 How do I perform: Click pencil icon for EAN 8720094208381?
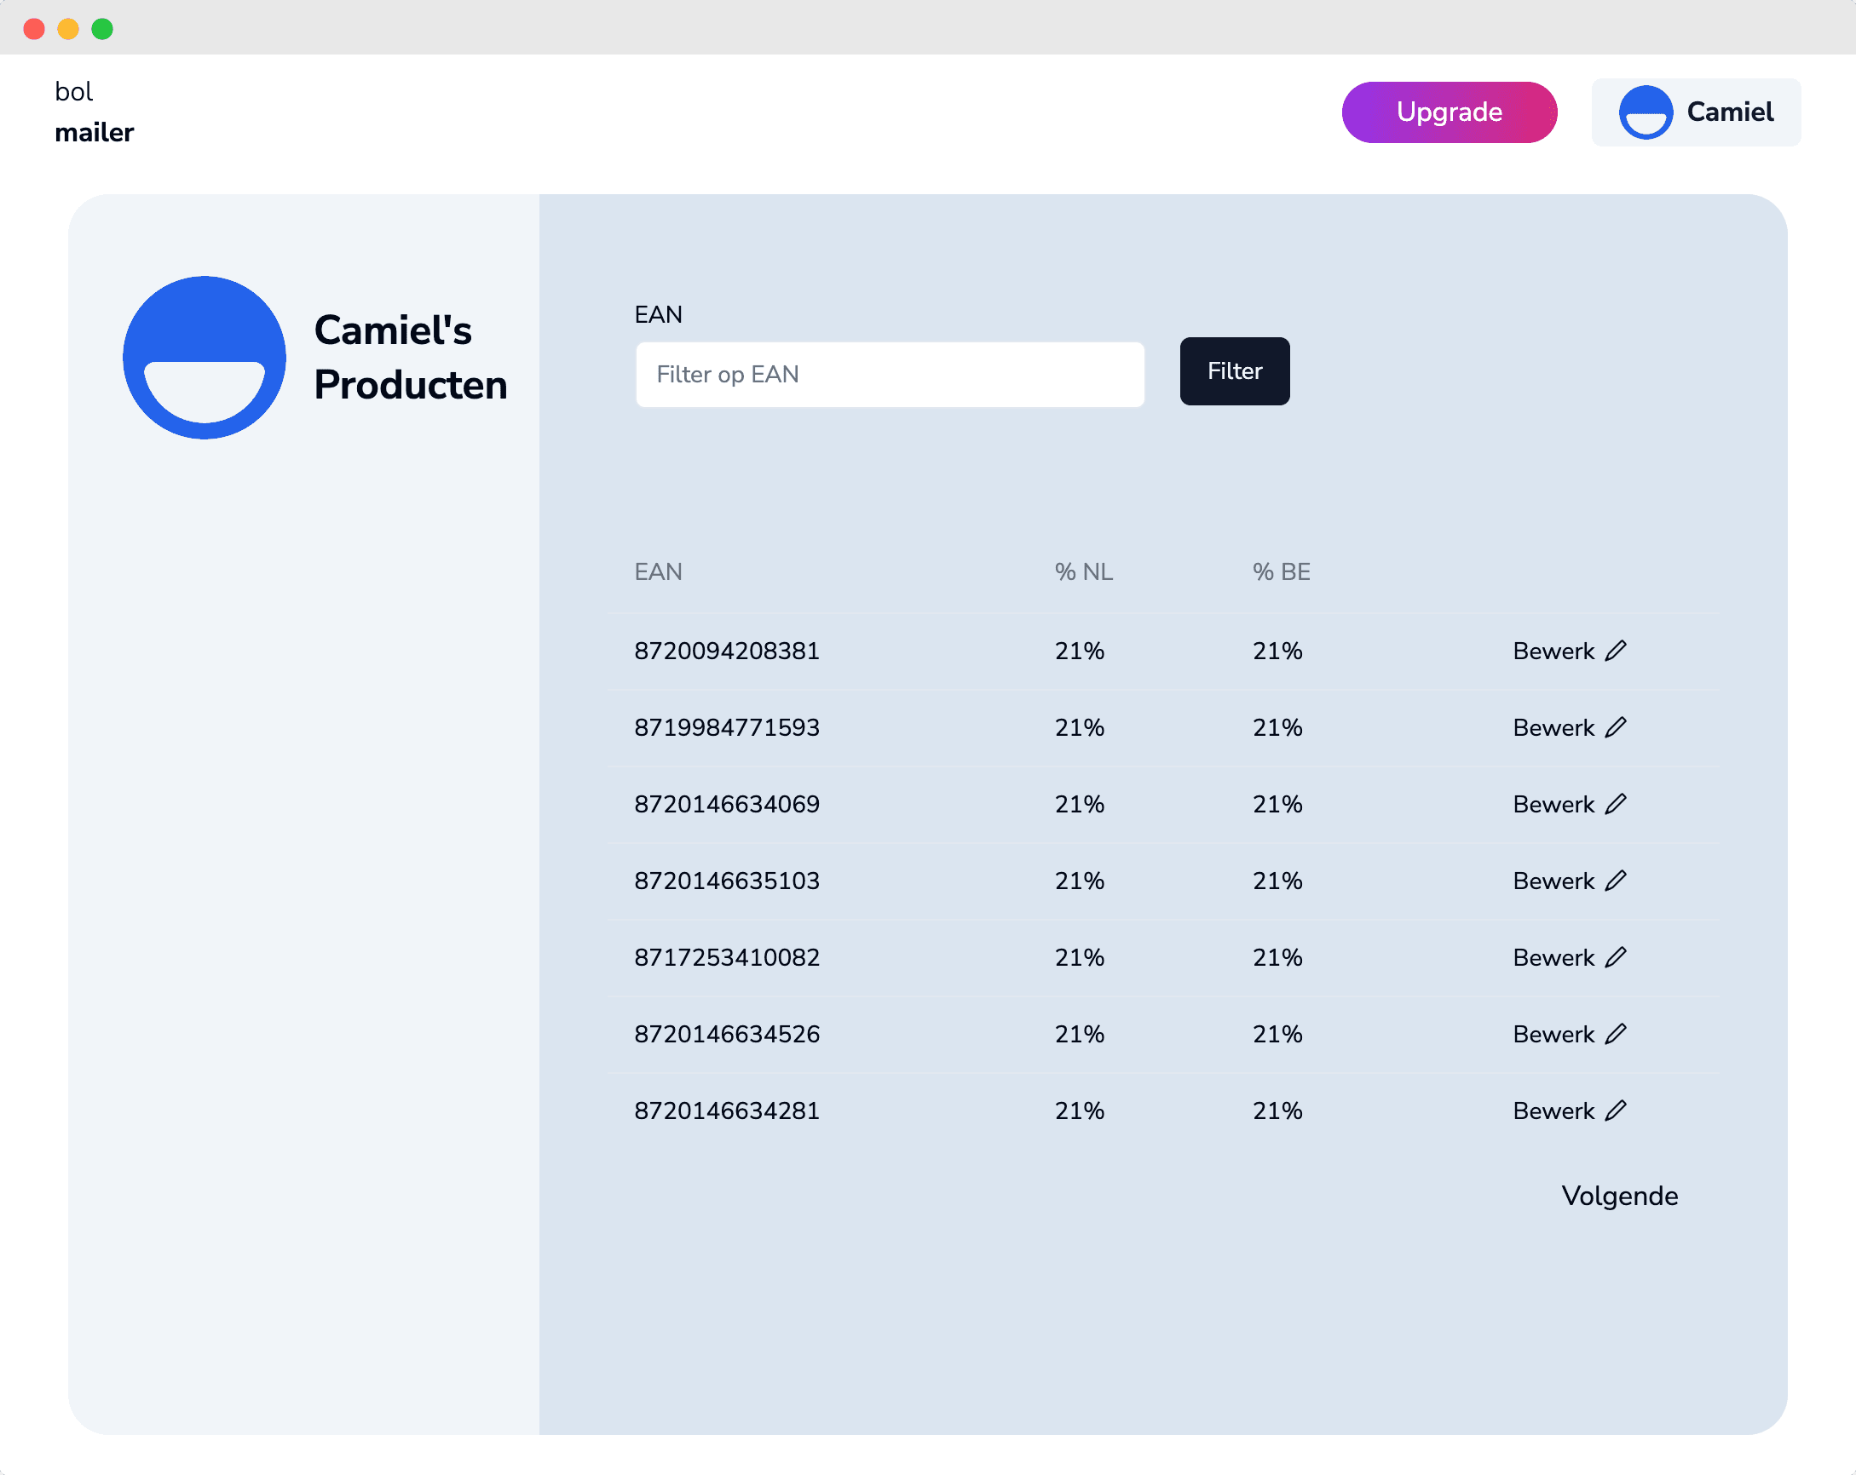pos(1616,651)
